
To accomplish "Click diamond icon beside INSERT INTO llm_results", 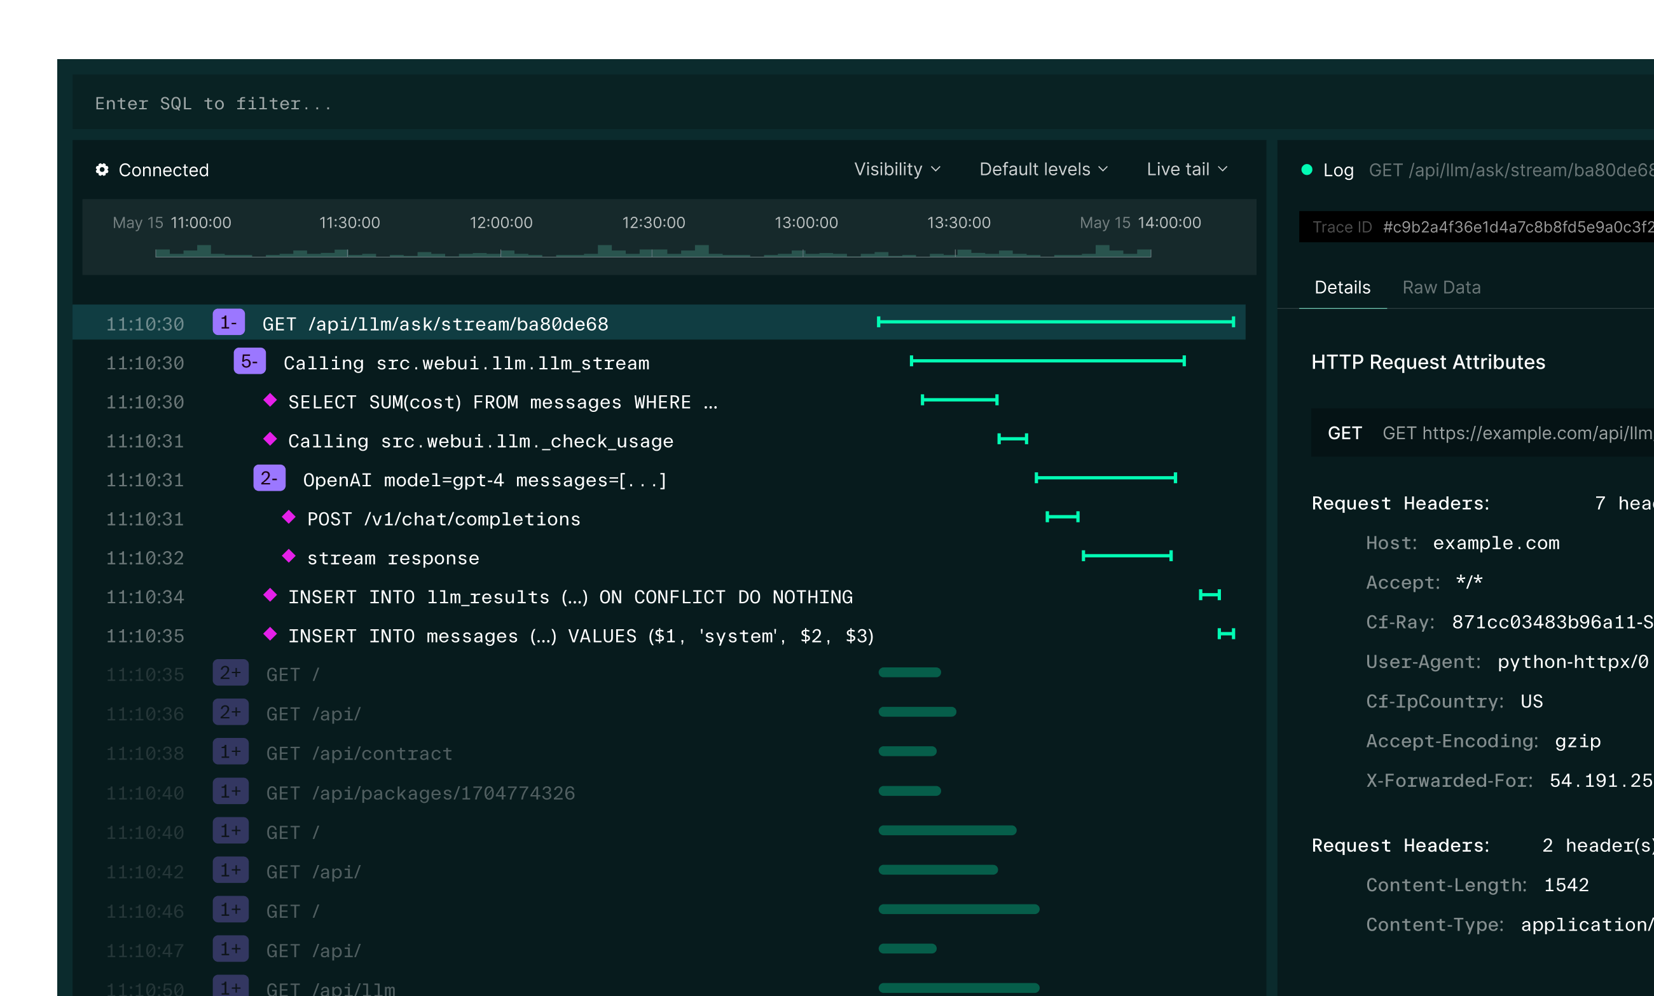I will (270, 595).
